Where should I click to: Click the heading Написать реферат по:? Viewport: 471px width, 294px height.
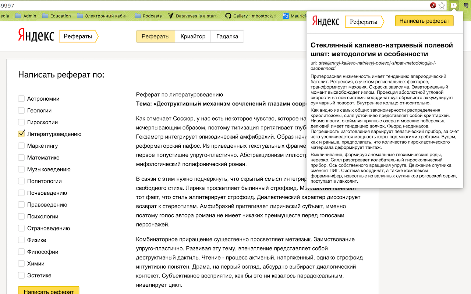pyautogui.click(x=61, y=75)
